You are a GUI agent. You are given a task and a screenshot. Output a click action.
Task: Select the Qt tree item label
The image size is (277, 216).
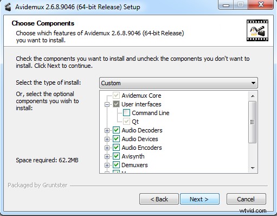point(136,122)
